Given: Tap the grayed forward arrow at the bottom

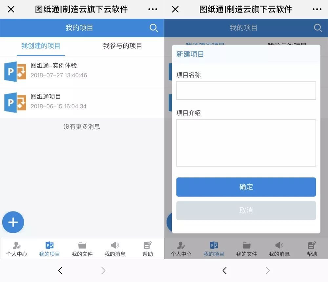Looking at the screenshot, I should 103,271.
